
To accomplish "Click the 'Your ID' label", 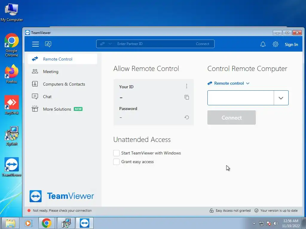I will (x=126, y=87).
